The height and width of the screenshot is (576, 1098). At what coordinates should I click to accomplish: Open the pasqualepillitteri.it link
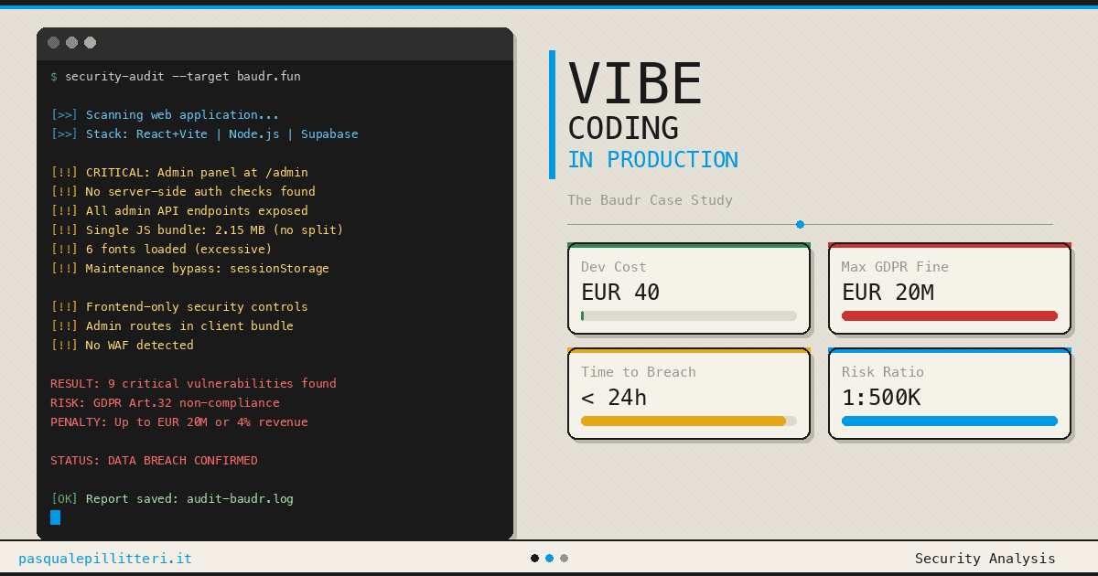pos(105,558)
